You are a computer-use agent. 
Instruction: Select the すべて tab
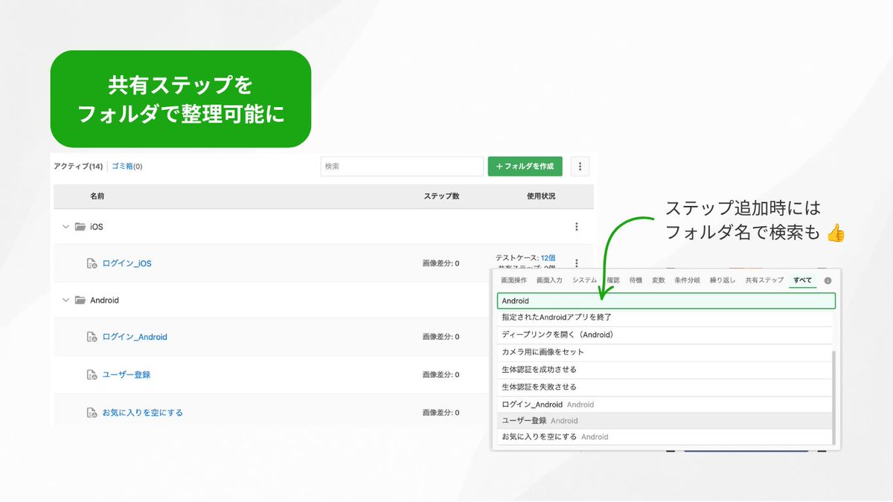point(803,280)
